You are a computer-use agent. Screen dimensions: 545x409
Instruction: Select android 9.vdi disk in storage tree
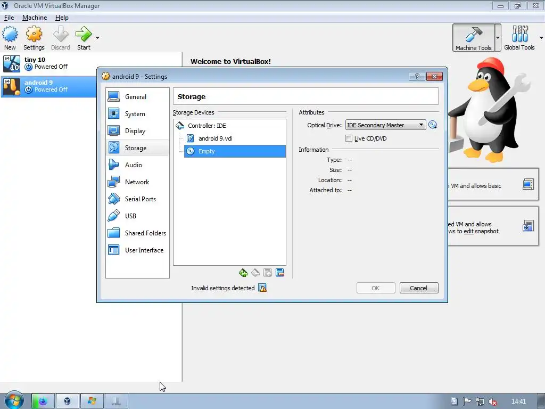point(235,138)
